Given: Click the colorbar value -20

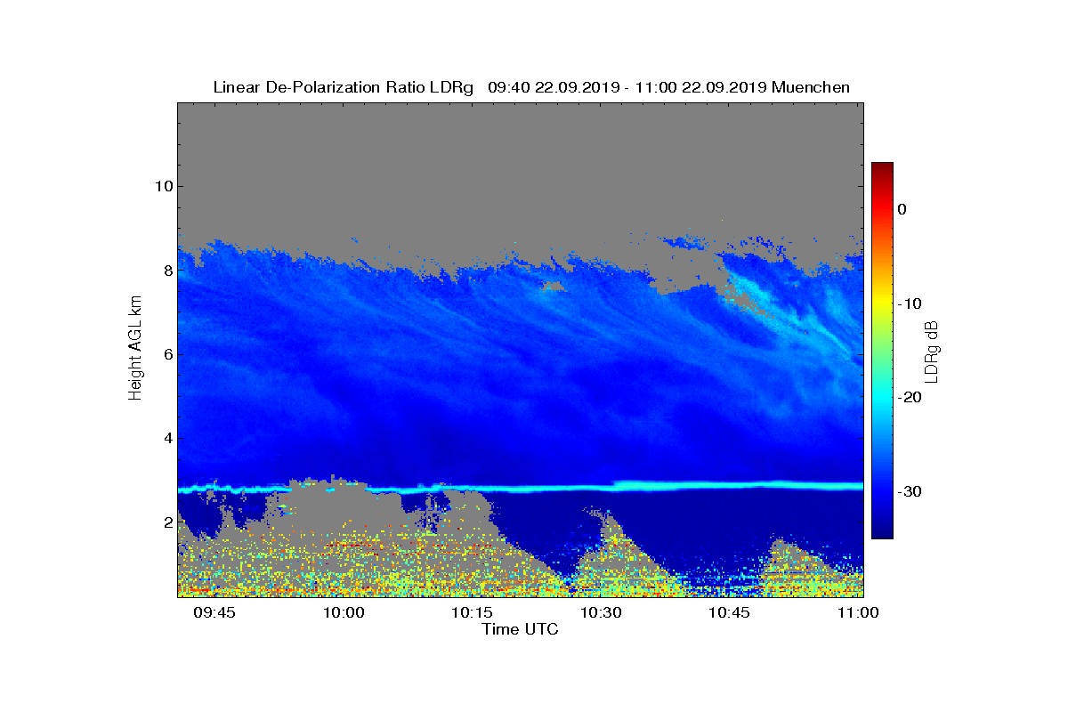Looking at the screenshot, I should 909,398.
